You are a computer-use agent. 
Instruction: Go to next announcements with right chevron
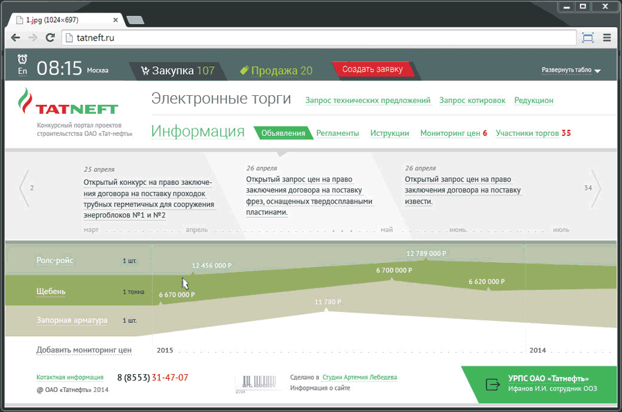click(595, 188)
